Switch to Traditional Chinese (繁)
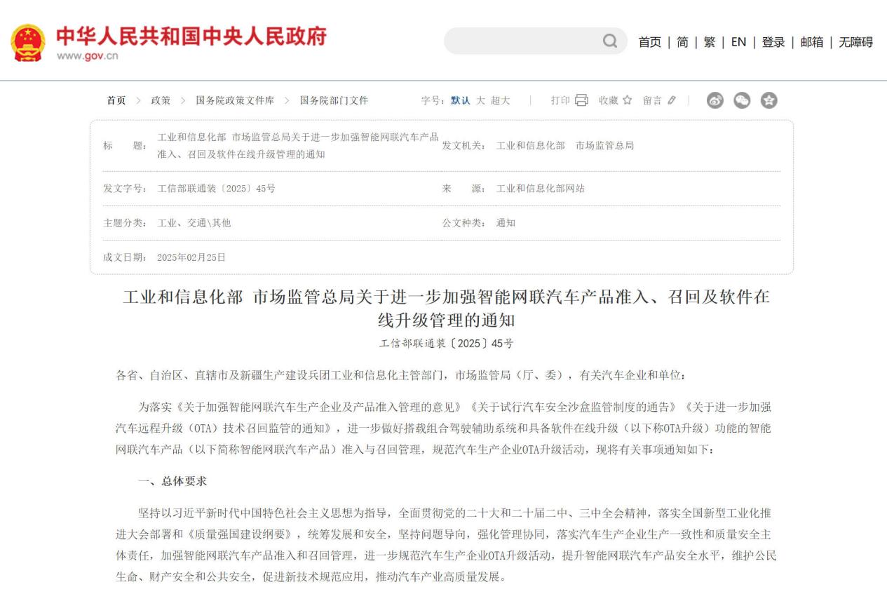The width and height of the screenshot is (887, 594). (710, 42)
